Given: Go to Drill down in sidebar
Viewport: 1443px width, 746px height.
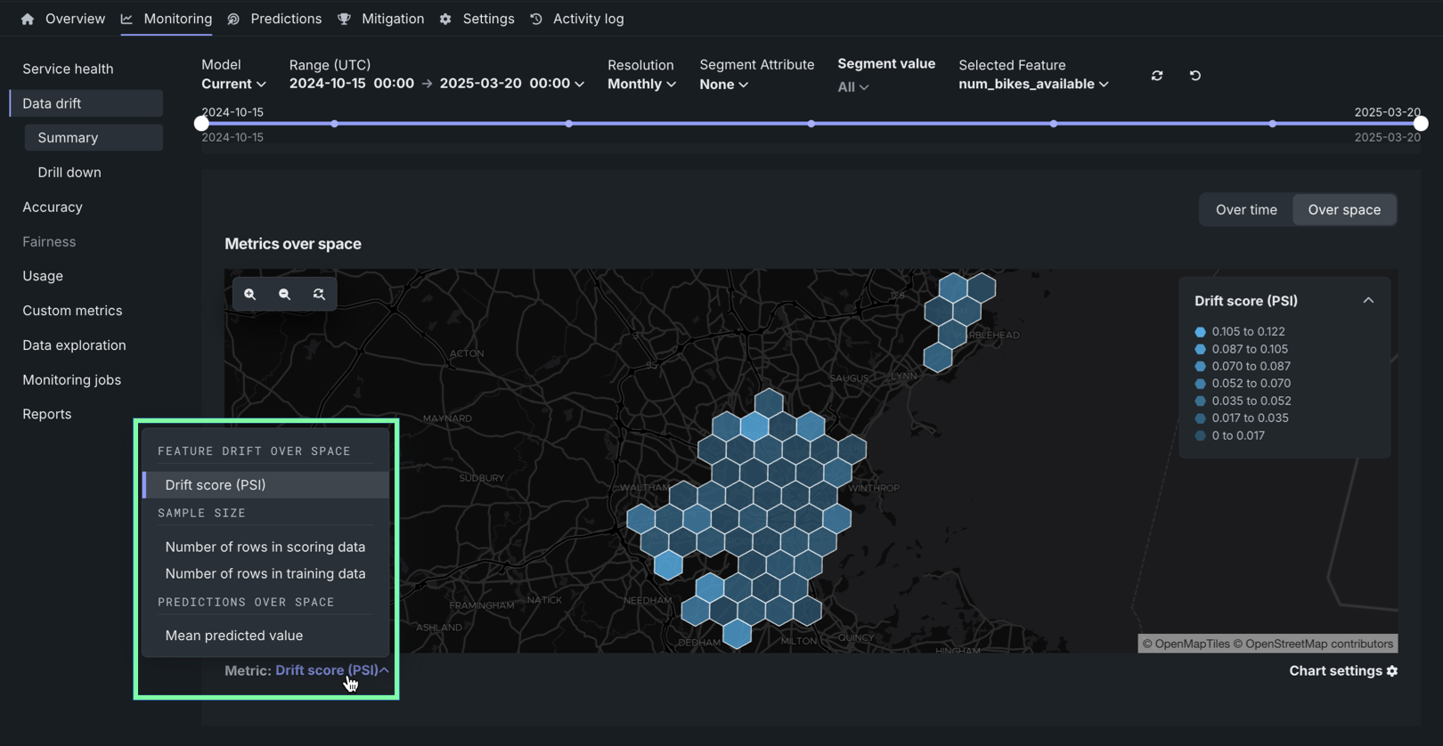Looking at the screenshot, I should click(x=69, y=172).
